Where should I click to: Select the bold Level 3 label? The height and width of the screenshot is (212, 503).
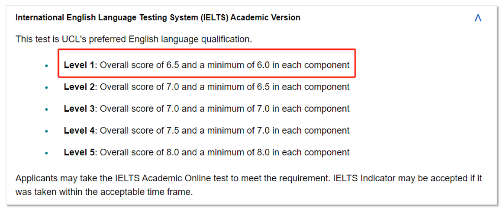[79, 109]
